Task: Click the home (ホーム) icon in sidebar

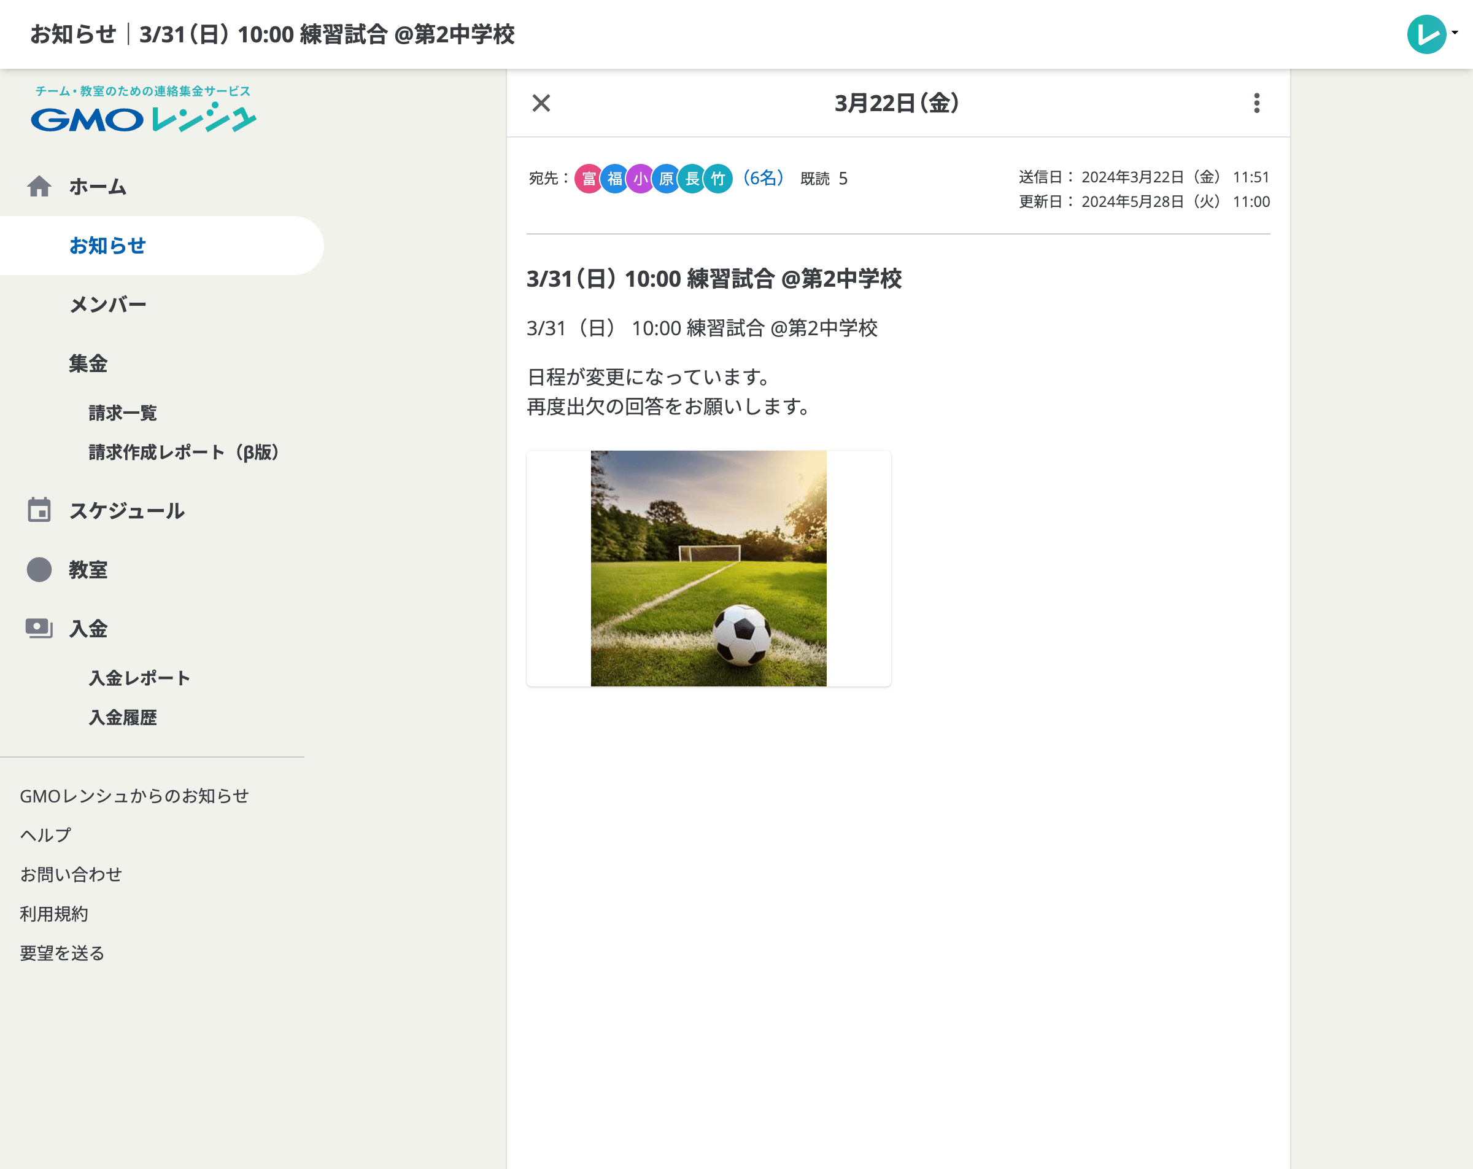Action: pyautogui.click(x=40, y=185)
